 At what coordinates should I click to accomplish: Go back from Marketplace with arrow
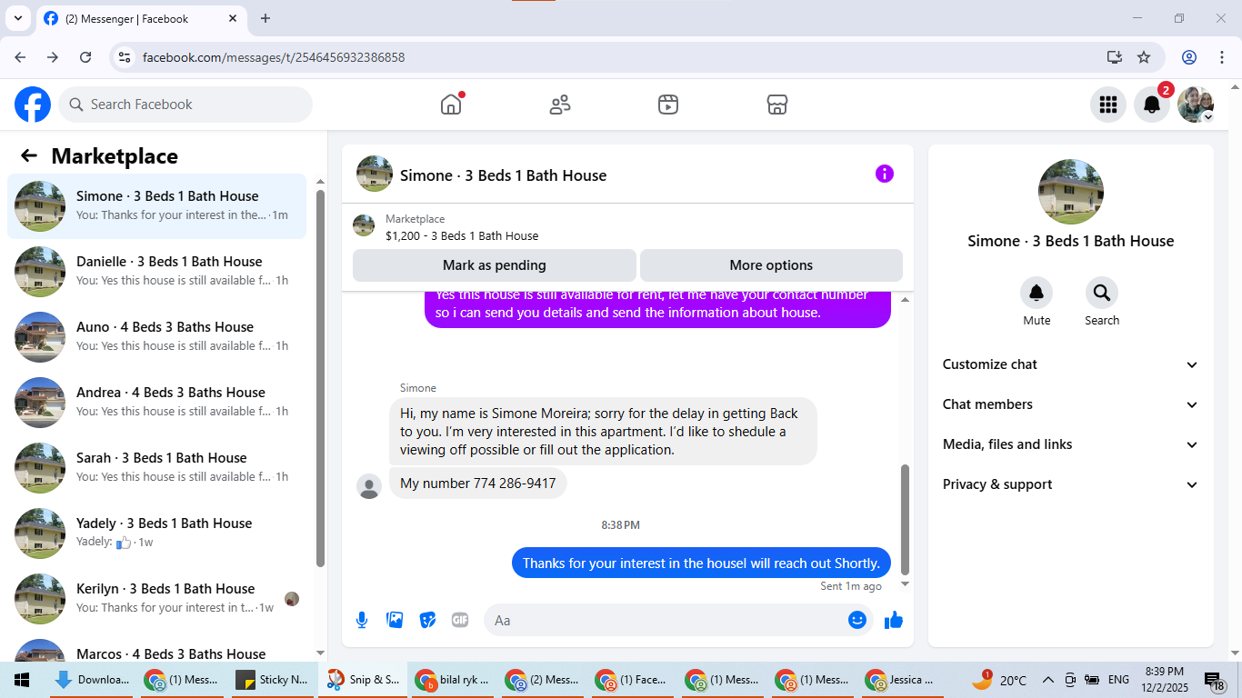click(x=29, y=155)
